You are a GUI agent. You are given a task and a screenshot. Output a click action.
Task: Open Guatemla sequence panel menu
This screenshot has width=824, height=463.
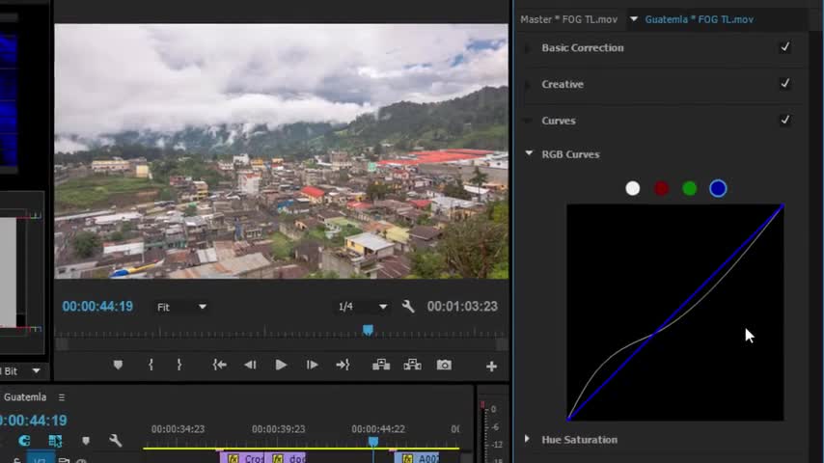point(62,397)
